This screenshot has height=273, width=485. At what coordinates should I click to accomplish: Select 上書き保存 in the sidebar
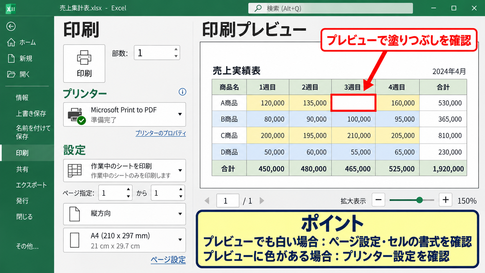pos(31,113)
